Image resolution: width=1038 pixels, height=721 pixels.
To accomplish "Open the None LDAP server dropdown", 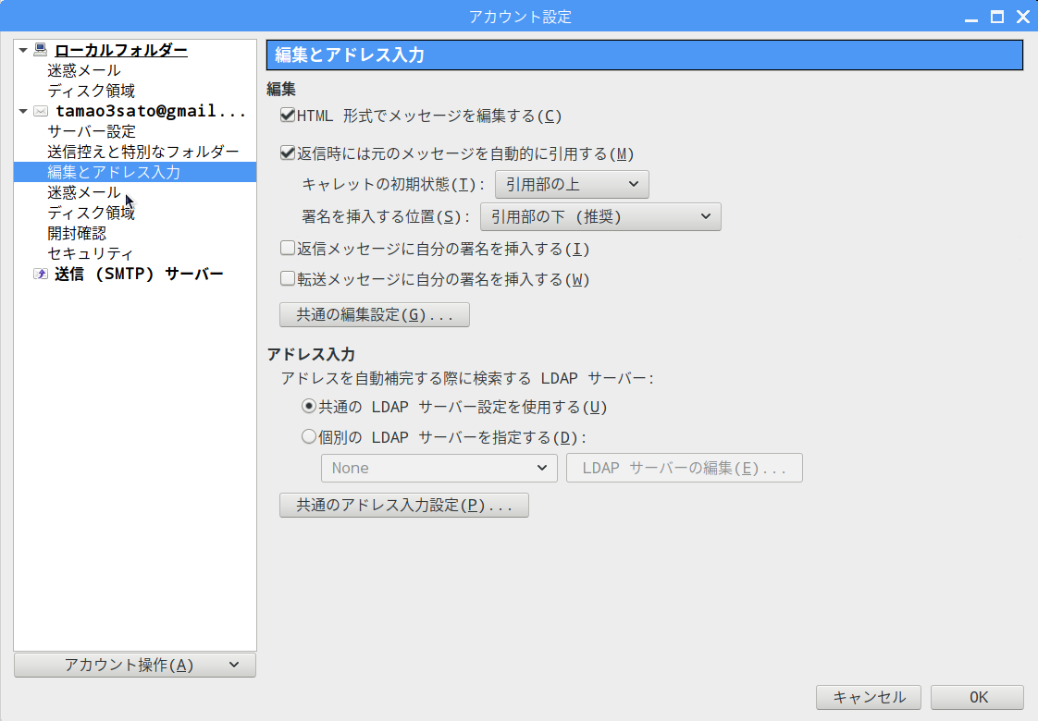I will coord(439,469).
